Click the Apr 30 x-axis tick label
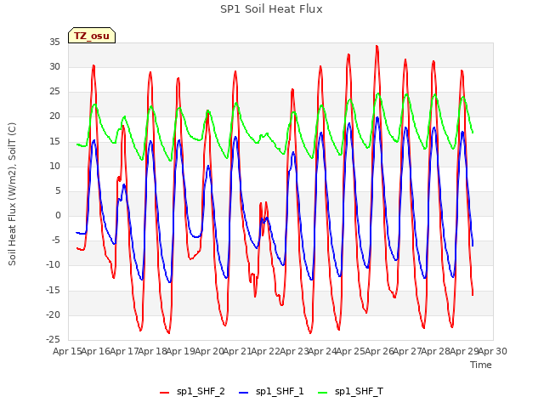The height and width of the screenshot is (408, 544). tap(493, 351)
